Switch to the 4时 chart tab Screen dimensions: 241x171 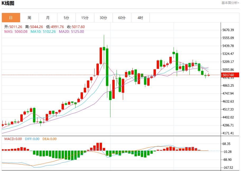click(140, 18)
